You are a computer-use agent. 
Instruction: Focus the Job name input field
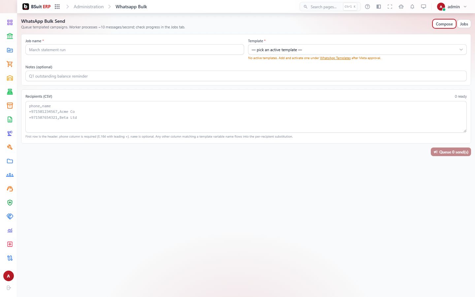coord(135,49)
